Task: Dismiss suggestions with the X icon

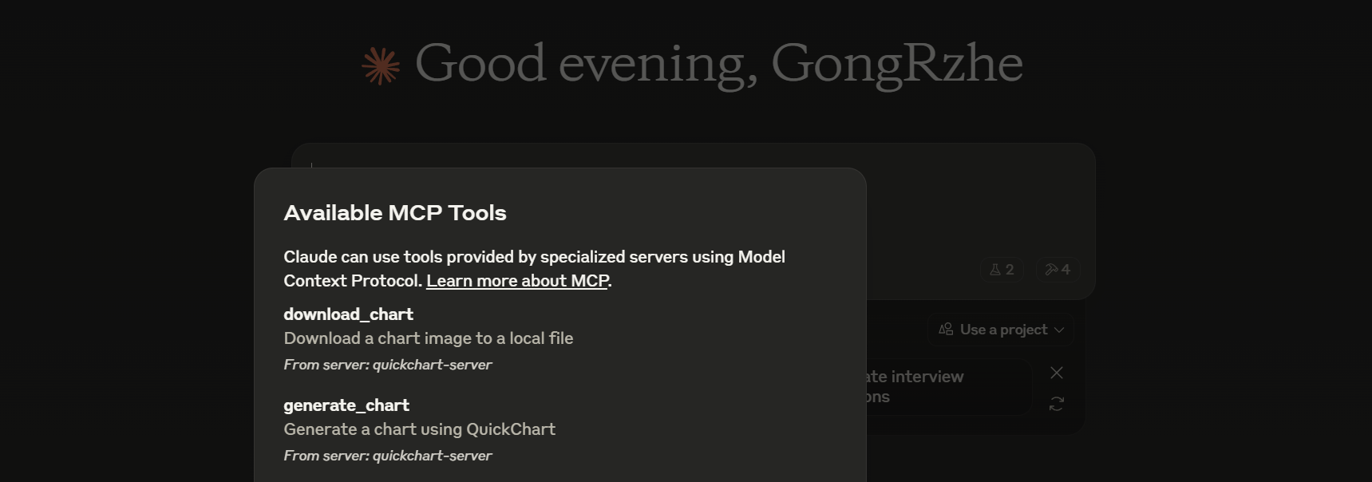Action: tap(1057, 373)
